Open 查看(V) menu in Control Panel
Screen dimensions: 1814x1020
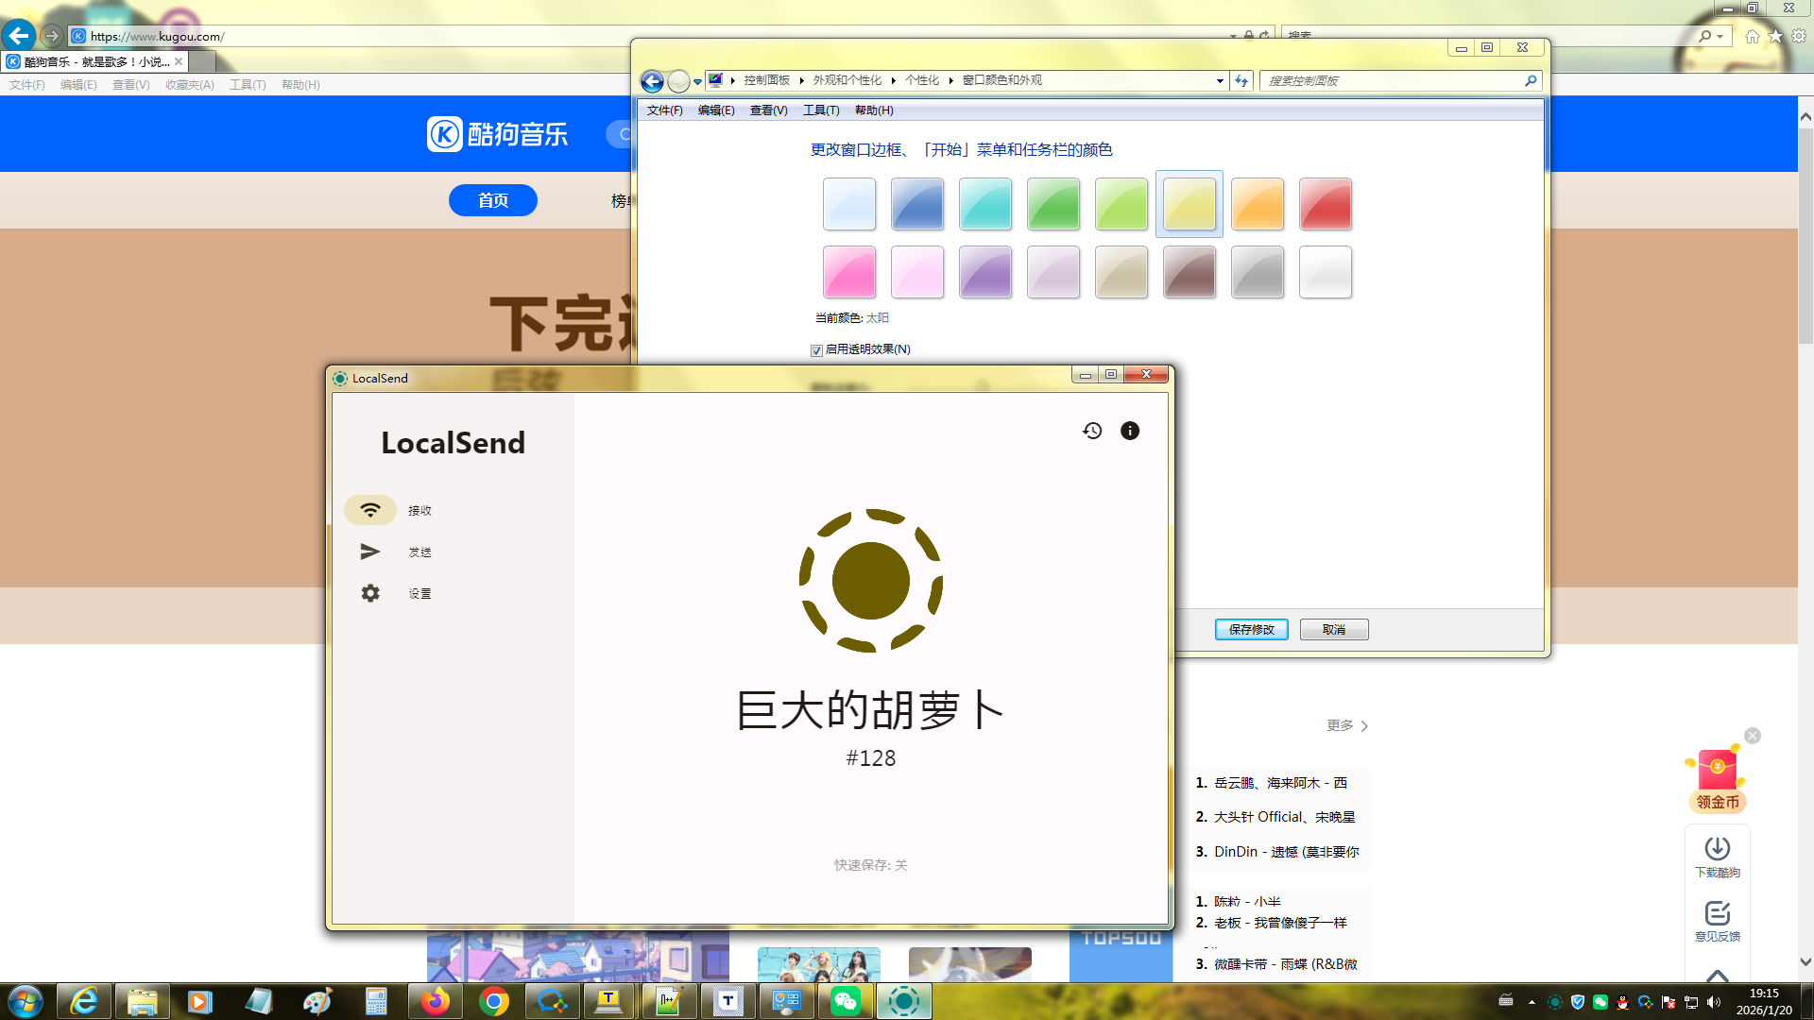pyautogui.click(x=768, y=110)
